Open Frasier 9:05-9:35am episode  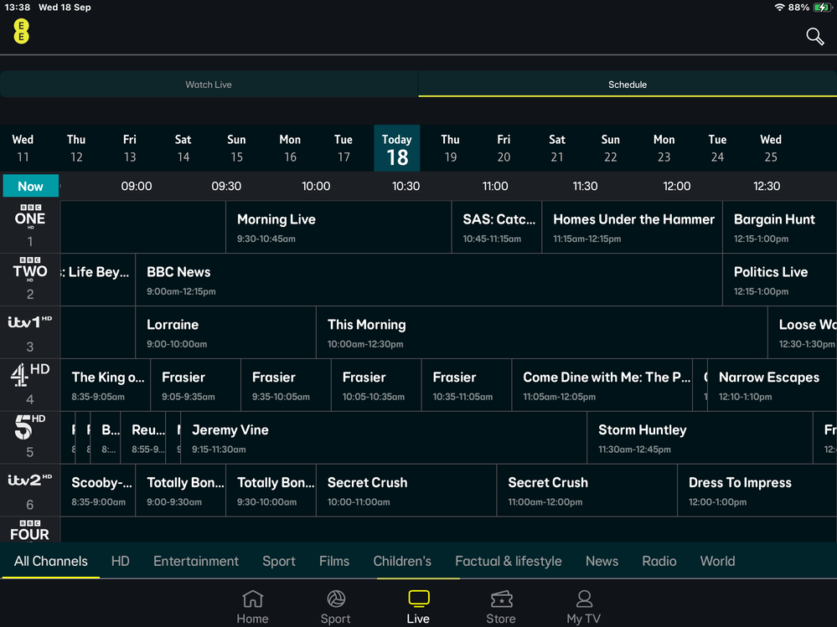point(195,385)
